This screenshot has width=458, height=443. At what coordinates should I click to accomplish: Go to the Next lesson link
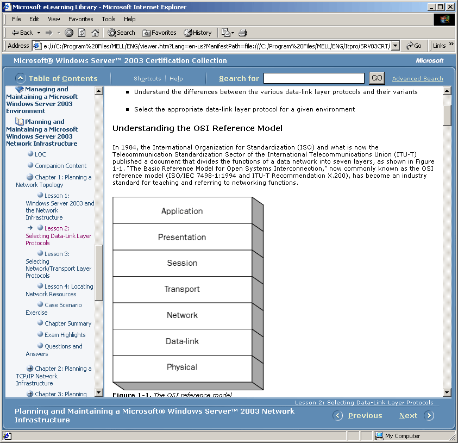pos(408,415)
